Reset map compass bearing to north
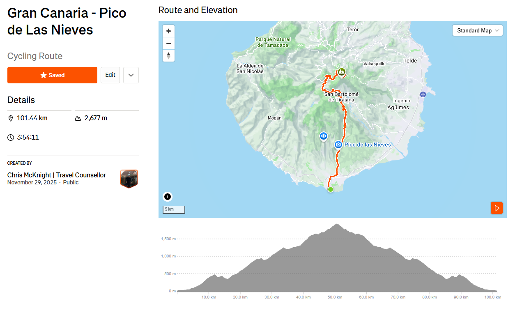This screenshot has height=310, width=522. click(168, 55)
